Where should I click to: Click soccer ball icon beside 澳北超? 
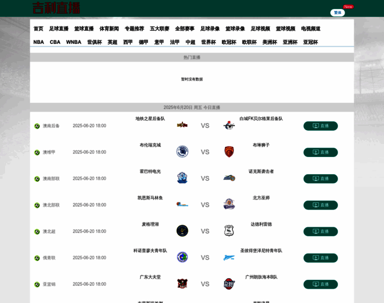pyautogui.click(x=37, y=232)
